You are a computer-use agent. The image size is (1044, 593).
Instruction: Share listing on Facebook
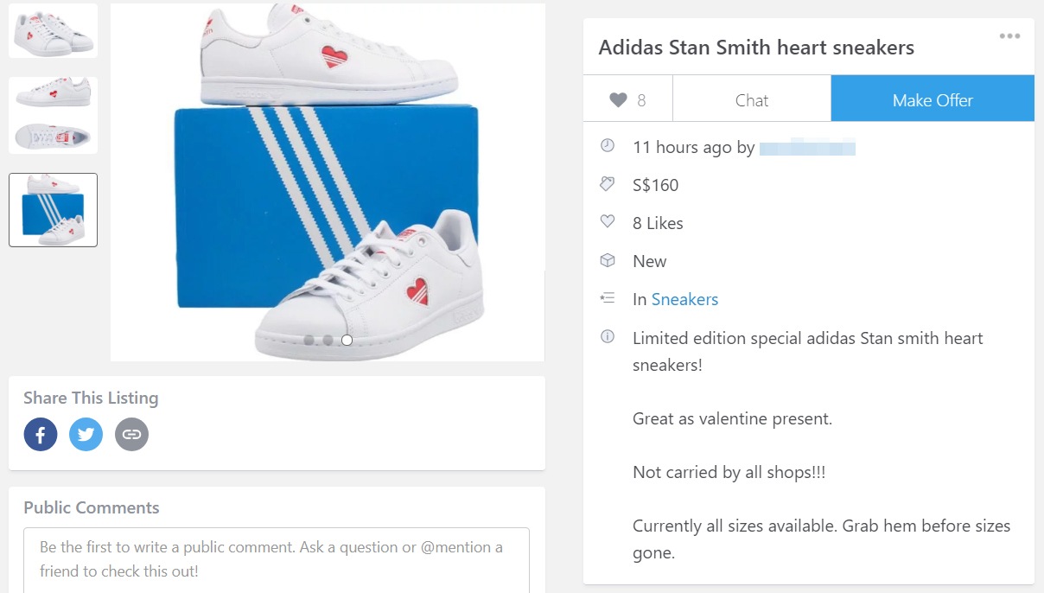click(x=41, y=434)
